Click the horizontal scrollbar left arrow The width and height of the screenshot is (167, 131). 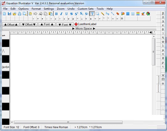[12, 122]
